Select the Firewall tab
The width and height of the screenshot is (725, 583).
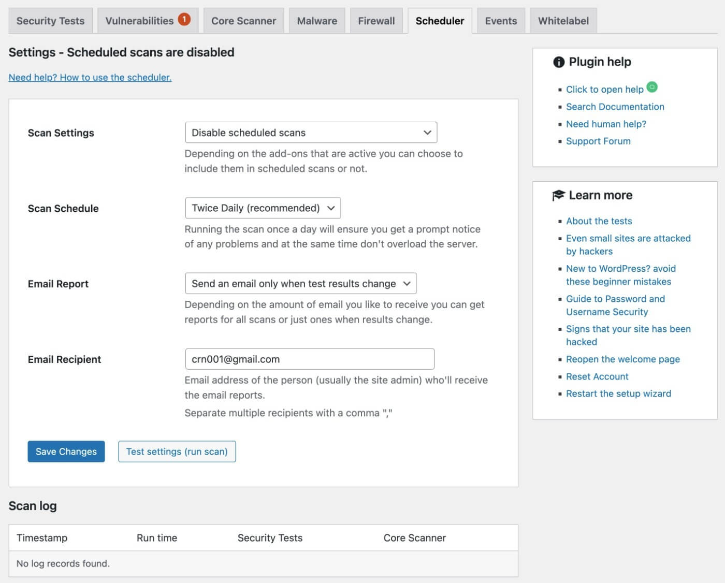(376, 21)
